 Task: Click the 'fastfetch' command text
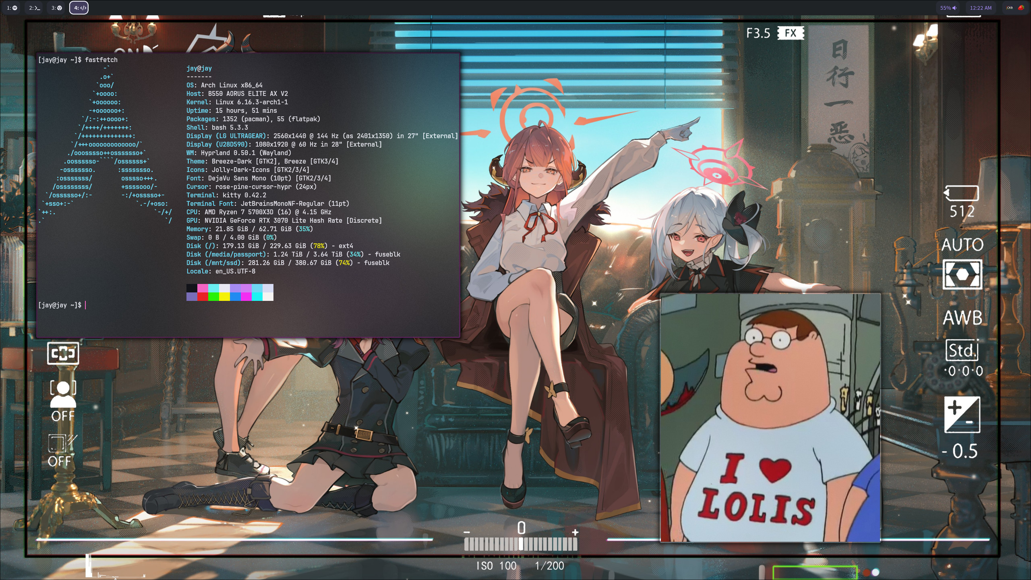tap(101, 60)
